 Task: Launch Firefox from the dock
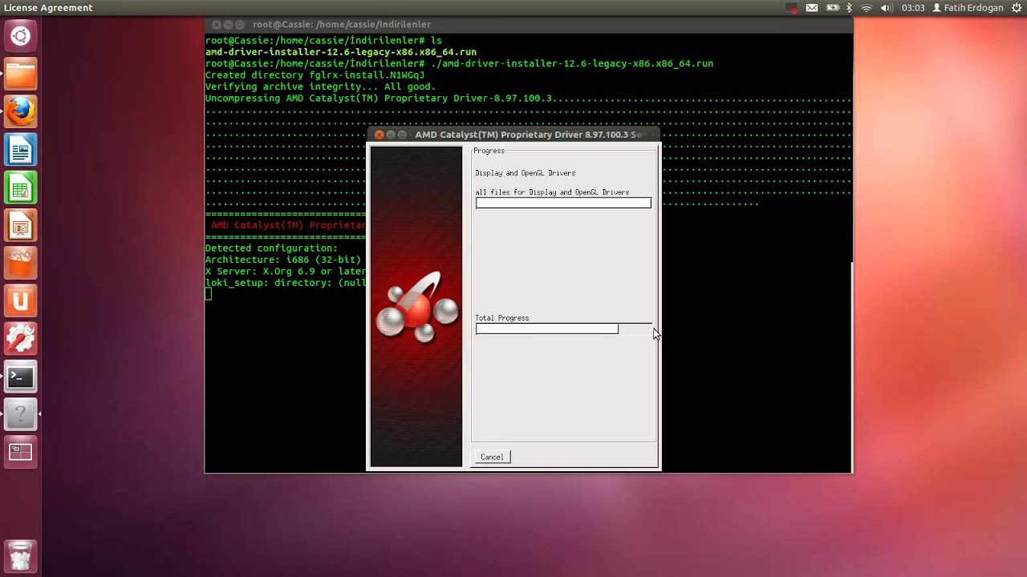(x=21, y=112)
